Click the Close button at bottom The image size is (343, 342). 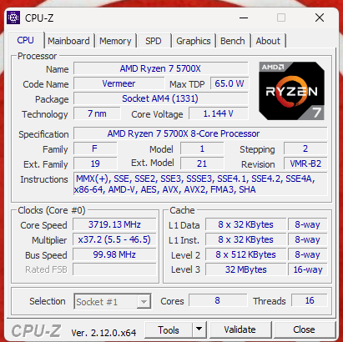point(304,329)
